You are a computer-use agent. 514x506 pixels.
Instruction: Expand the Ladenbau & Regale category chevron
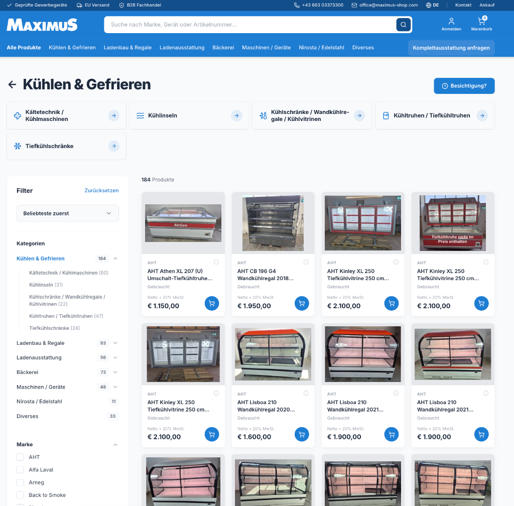click(115, 343)
